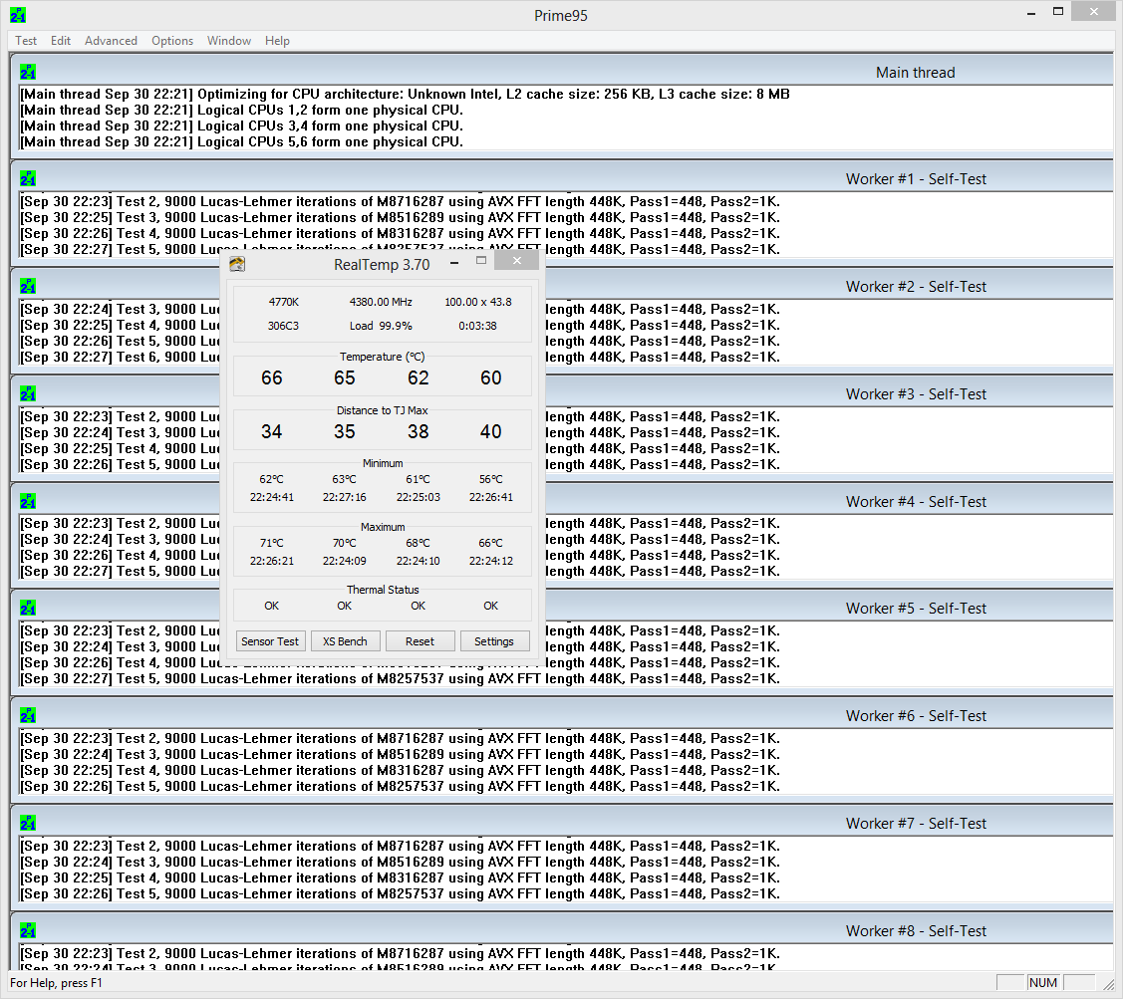Click the Worker #1 window icon

(28, 178)
